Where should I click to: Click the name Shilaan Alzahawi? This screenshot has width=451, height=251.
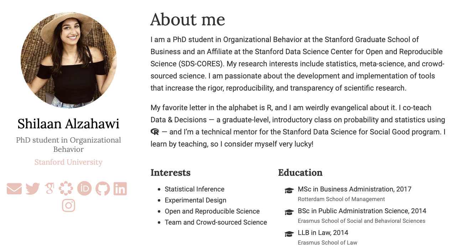(x=68, y=124)
